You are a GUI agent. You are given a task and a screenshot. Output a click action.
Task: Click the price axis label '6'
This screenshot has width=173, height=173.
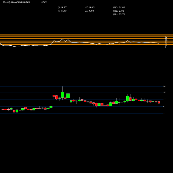coord(164,107)
